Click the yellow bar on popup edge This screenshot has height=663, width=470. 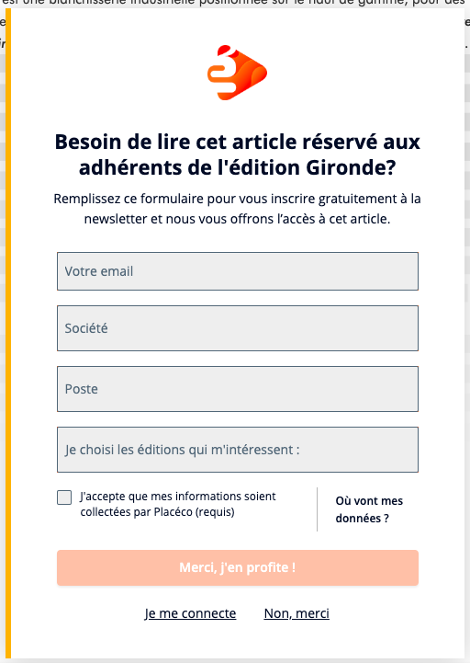point(8,333)
